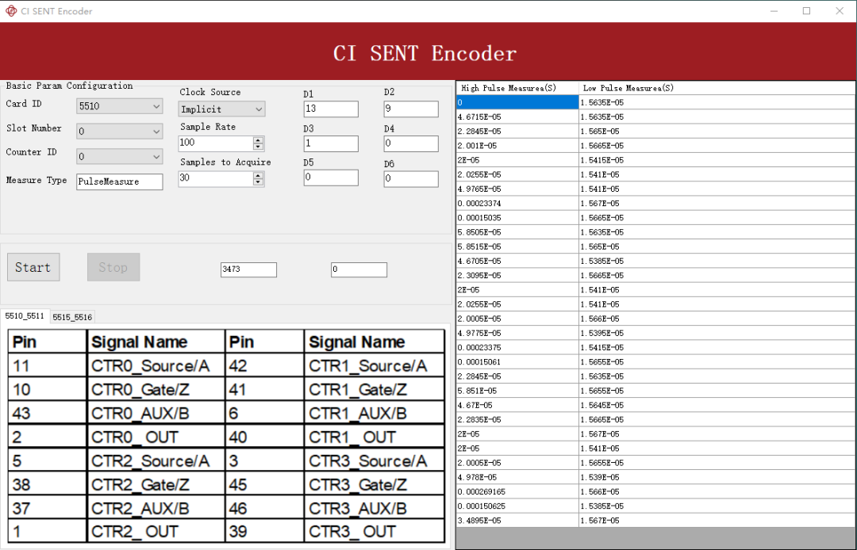Click the CI SENT Encoder title bar icon

tap(10, 10)
